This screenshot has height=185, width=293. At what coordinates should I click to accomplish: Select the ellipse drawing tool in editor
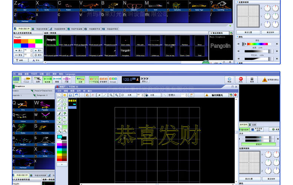coord(65,104)
